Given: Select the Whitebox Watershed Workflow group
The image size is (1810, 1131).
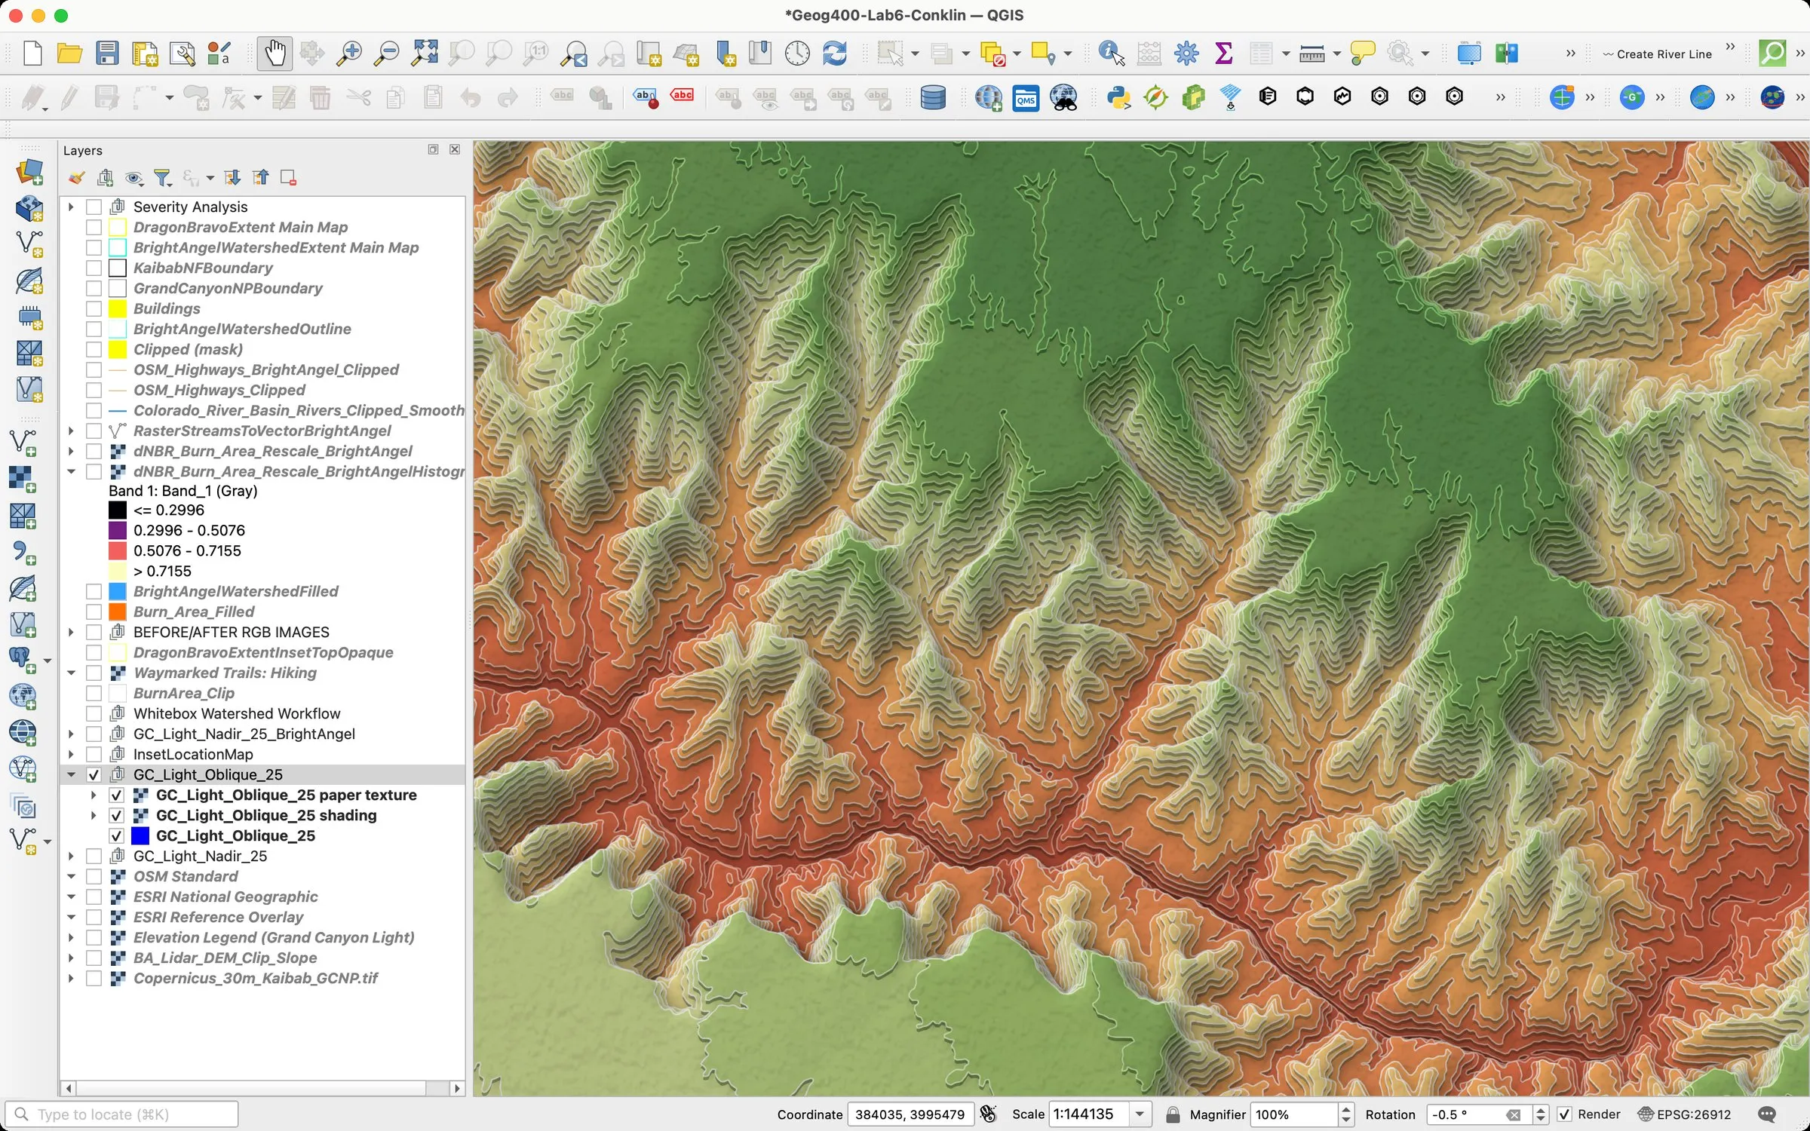Looking at the screenshot, I should (237, 713).
